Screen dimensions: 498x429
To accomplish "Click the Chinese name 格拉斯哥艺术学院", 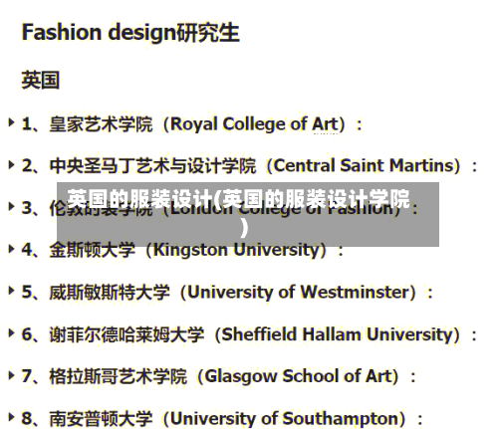I will coord(119,376).
